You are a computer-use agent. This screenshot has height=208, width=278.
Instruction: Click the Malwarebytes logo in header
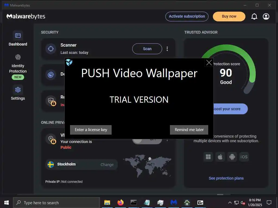26,17
